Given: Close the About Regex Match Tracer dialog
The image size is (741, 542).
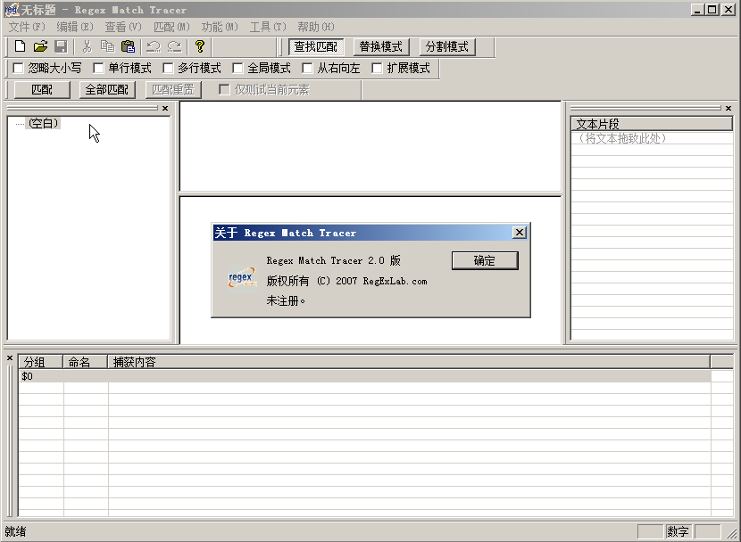Looking at the screenshot, I should [520, 233].
